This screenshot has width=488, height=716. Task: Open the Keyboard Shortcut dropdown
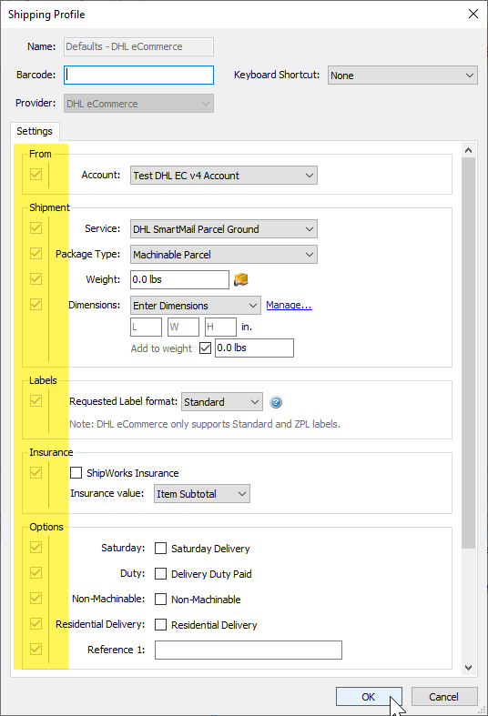tap(402, 76)
